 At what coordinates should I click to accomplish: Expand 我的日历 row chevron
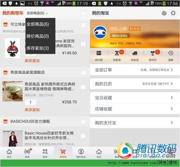(x=172, y=84)
